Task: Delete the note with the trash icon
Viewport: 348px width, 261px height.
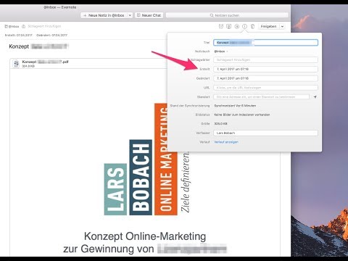Action: tap(252, 26)
